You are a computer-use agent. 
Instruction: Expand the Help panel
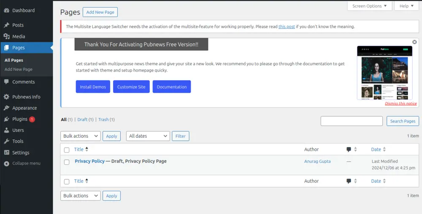(x=406, y=6)
